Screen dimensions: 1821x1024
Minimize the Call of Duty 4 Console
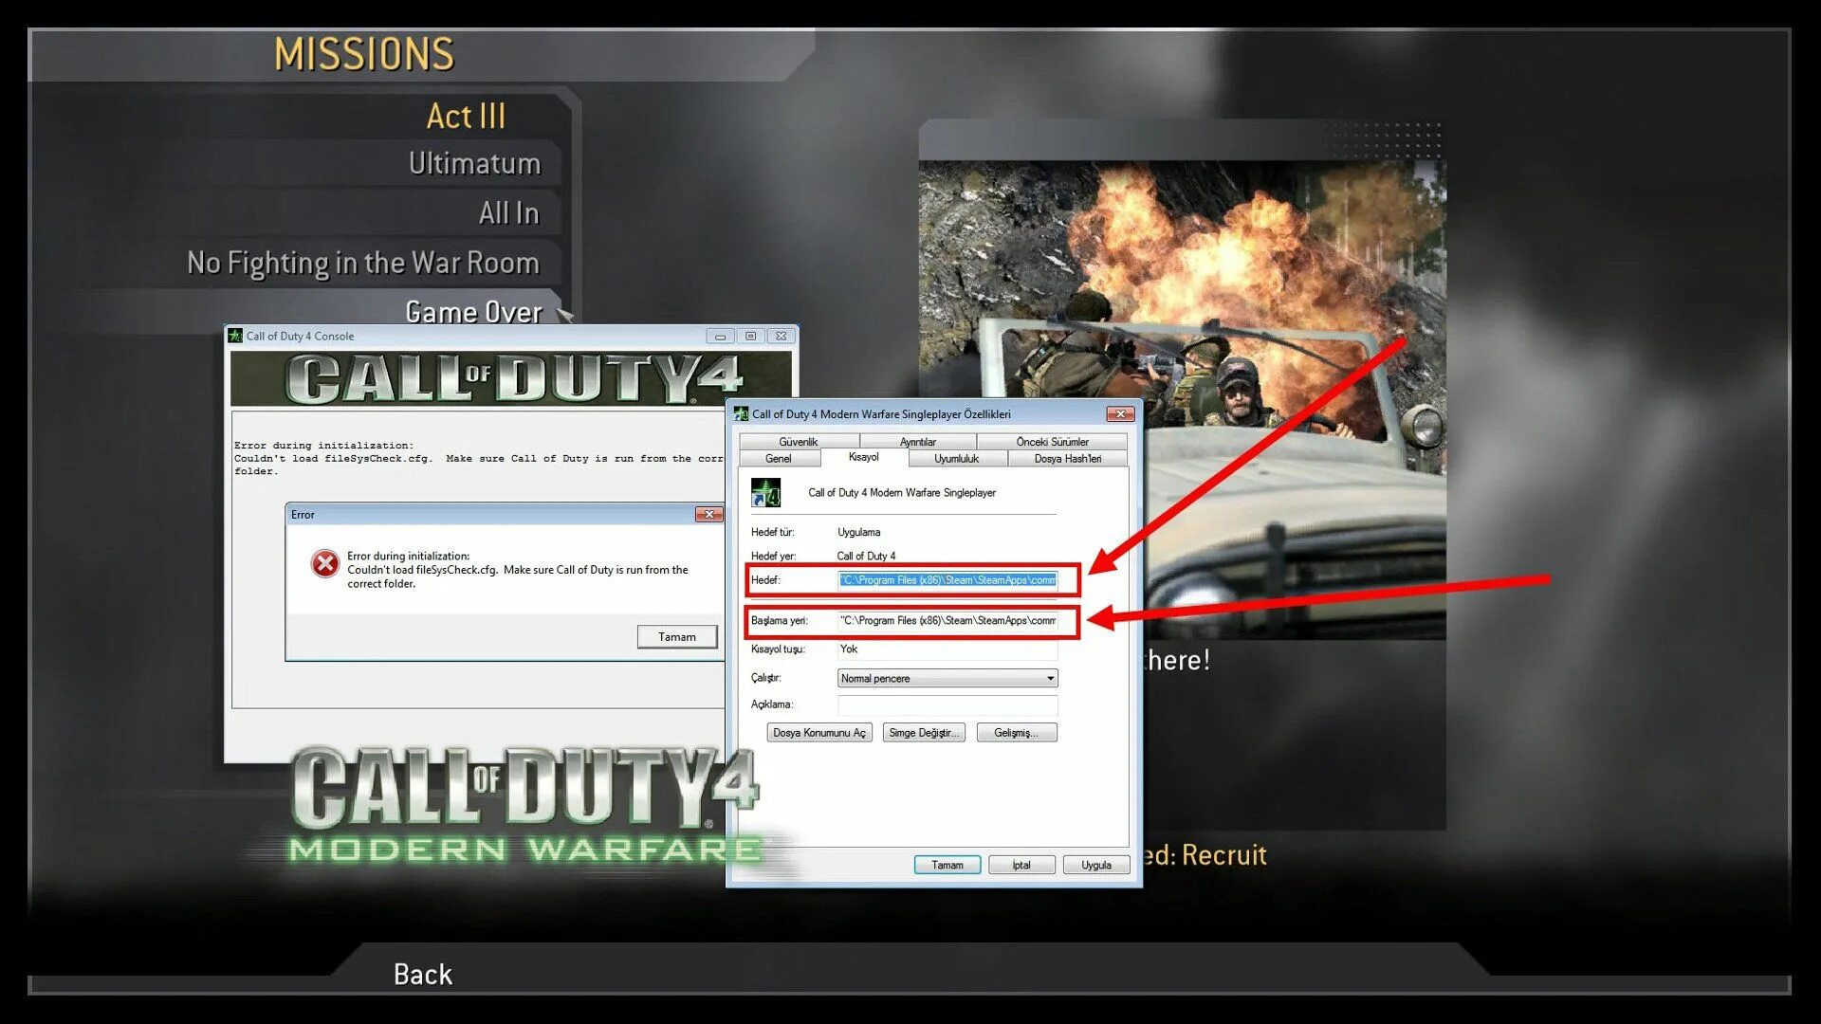click(x=720, y=336)
